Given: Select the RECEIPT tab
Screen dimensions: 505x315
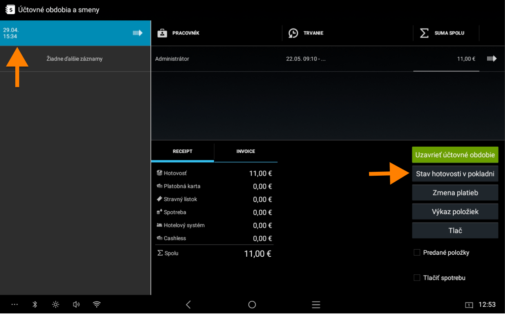Looking at the screenshot, I should (183, 151).
